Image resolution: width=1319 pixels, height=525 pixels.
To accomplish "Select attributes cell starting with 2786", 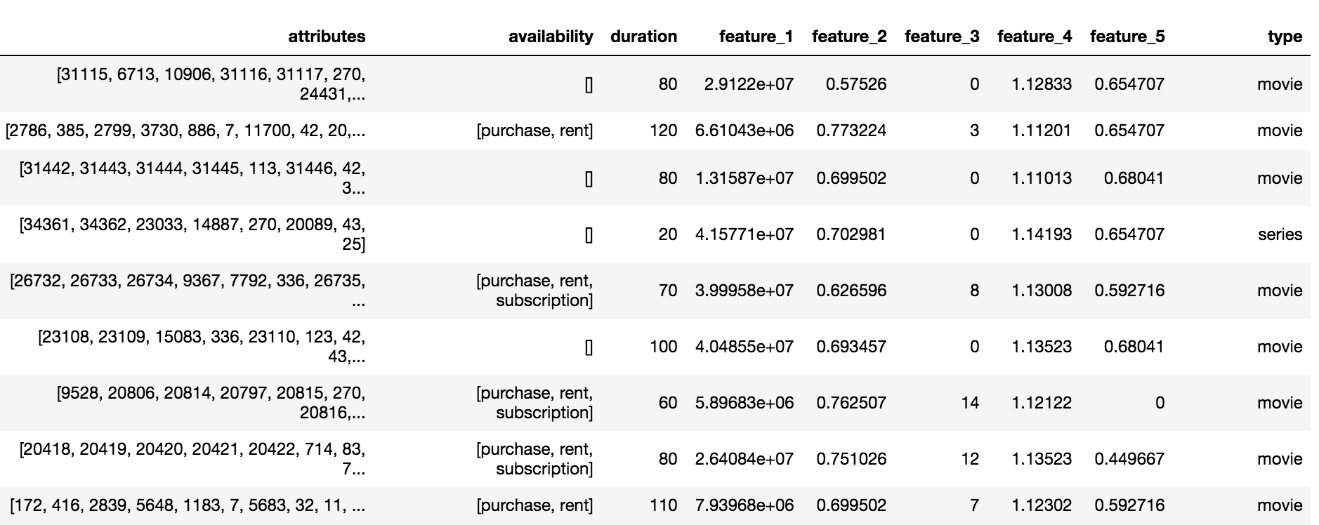I will coord(185,131).
